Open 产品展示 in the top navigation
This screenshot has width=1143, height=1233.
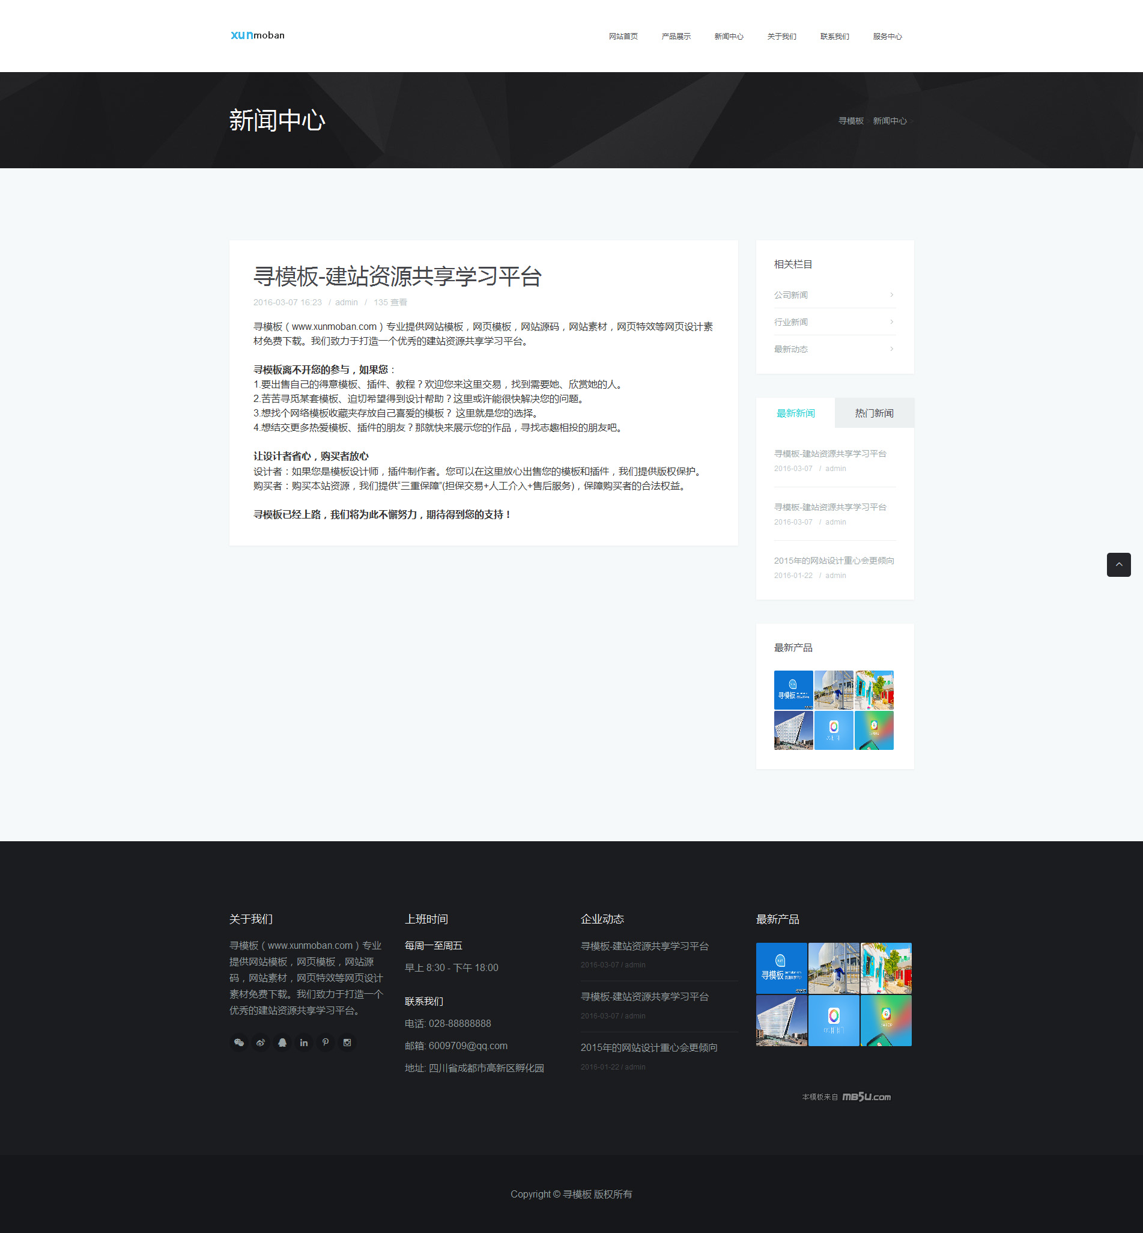coord(675,37)
